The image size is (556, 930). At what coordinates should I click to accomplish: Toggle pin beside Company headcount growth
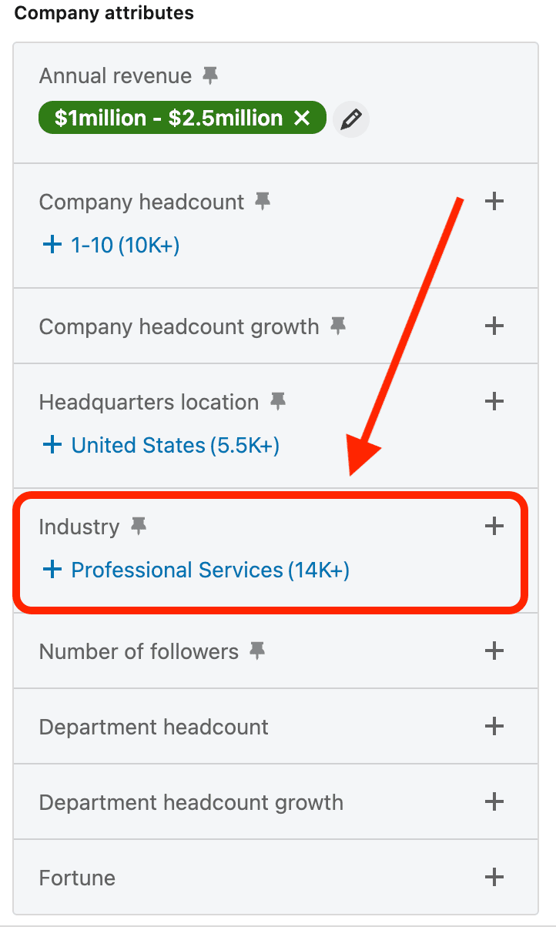(337, 326)
